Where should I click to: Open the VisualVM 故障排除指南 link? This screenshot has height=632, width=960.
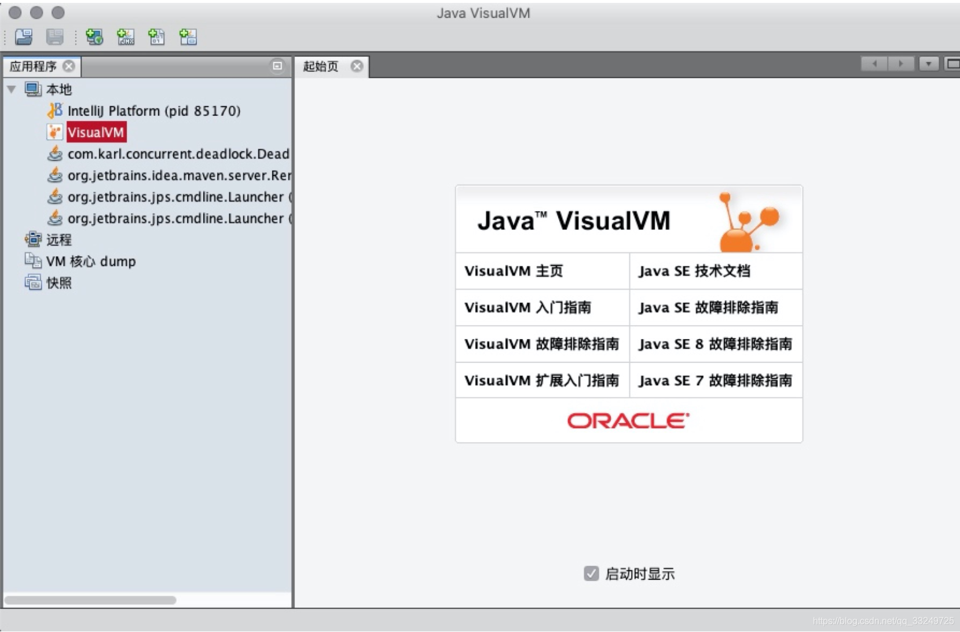pyautogui.click(x=543, y=344)
